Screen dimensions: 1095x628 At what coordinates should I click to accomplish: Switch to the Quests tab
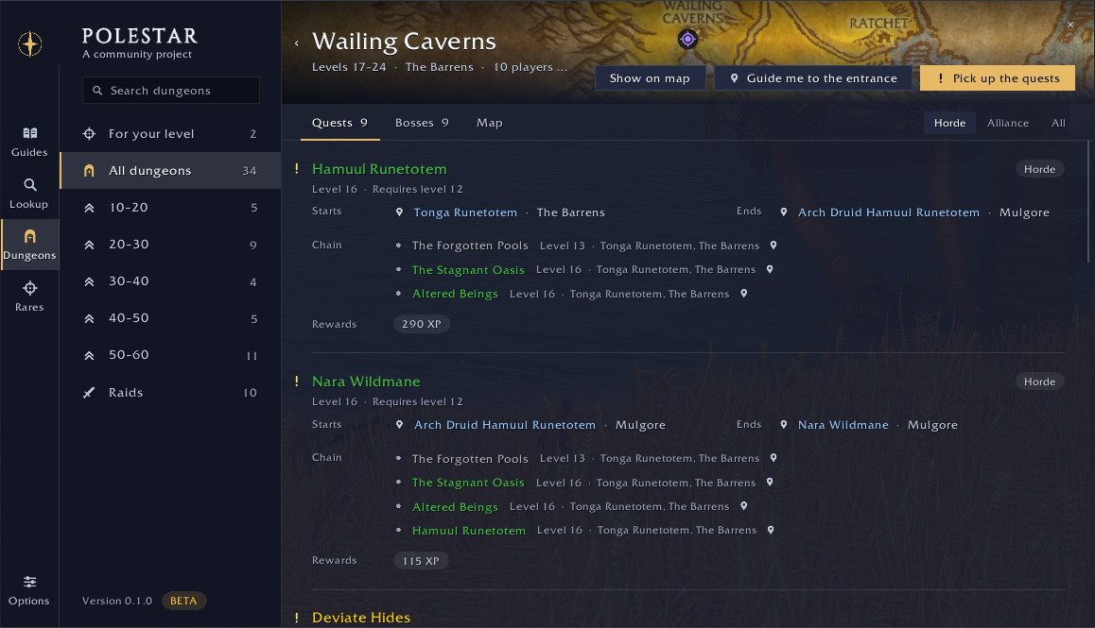click(340, 123)
